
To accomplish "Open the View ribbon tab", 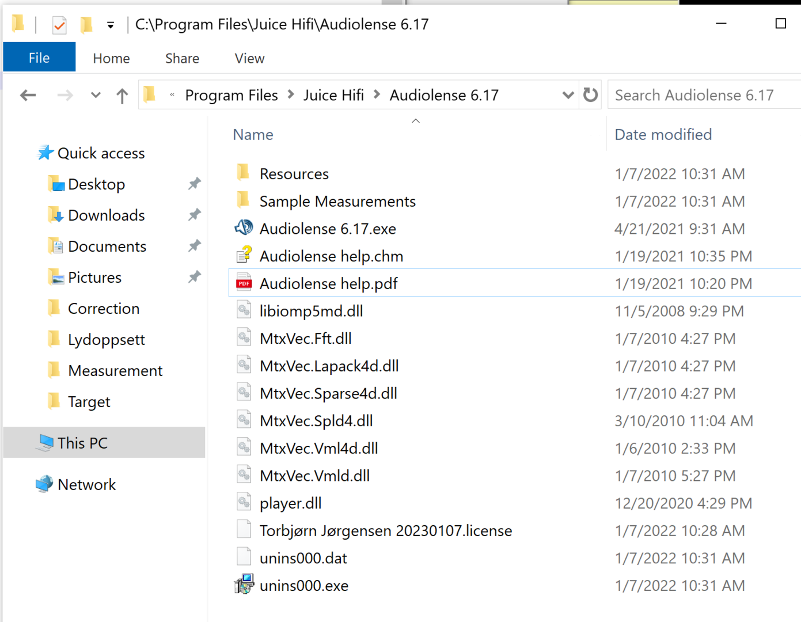I will [249, 58].
